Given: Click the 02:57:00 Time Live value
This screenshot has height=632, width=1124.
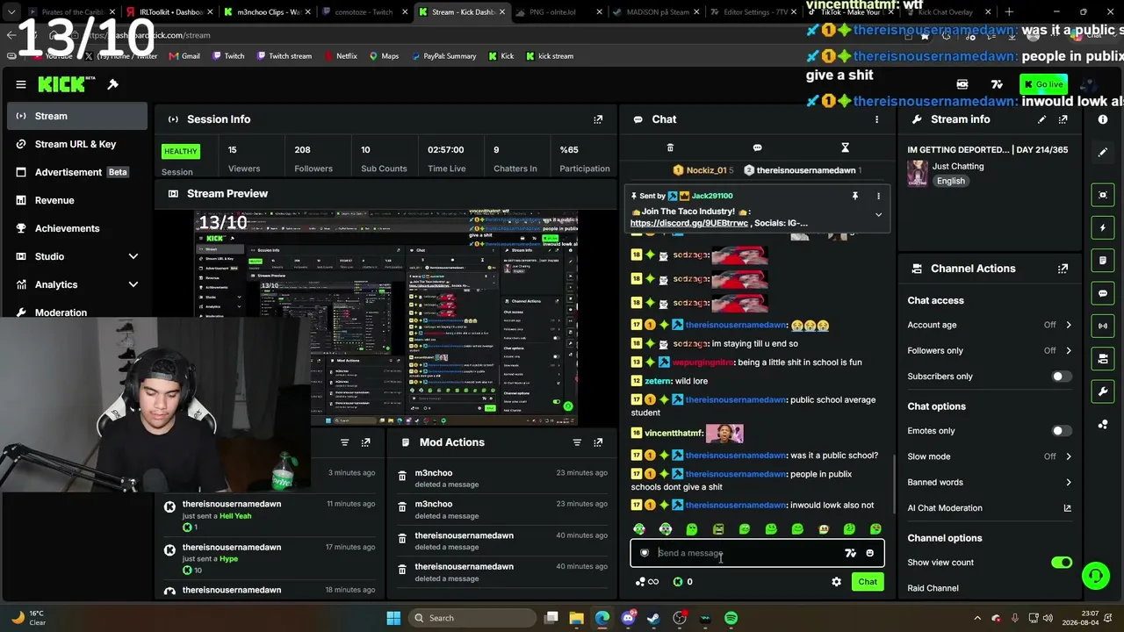Looking at the screenshot, I should pos(446,150).
